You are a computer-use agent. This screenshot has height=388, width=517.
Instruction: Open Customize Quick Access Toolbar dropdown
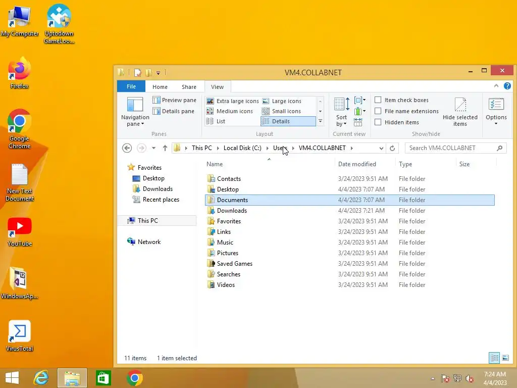(x=158, y=73)
